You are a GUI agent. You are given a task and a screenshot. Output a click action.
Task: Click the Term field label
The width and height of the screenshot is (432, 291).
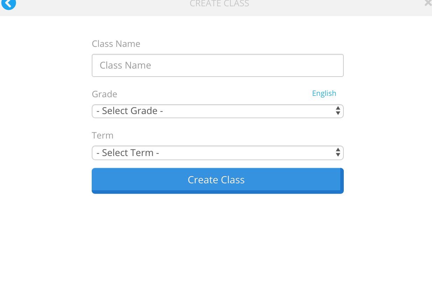point(103,135)
